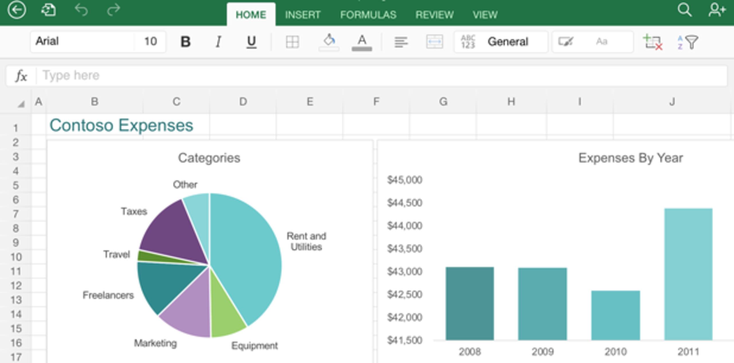Select column I header
This screenshot has width=734, height=363.
580,102
